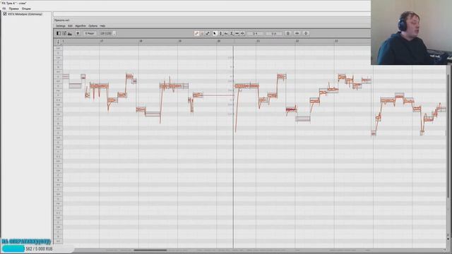Screen dimensions: 452x254
Task: Click the pitch ruler note icon
Action: coord(58,42)
